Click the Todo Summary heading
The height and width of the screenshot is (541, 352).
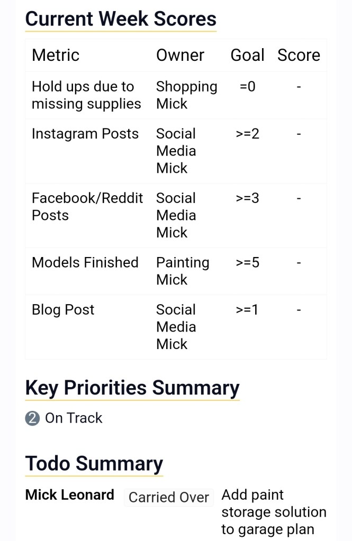[x=94, y=464]
